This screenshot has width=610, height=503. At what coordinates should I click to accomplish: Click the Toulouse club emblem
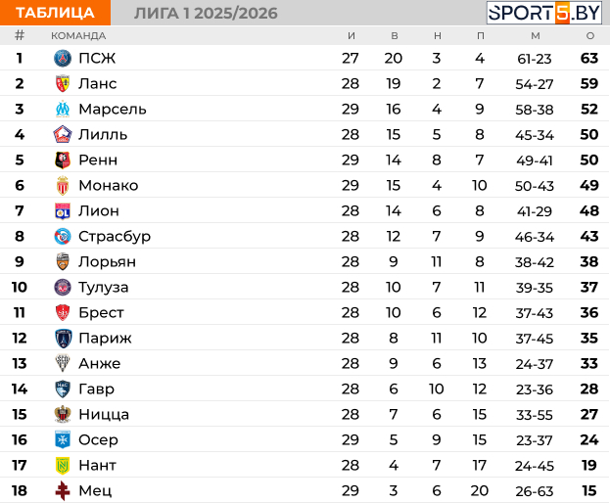click(x=63, y=288)
